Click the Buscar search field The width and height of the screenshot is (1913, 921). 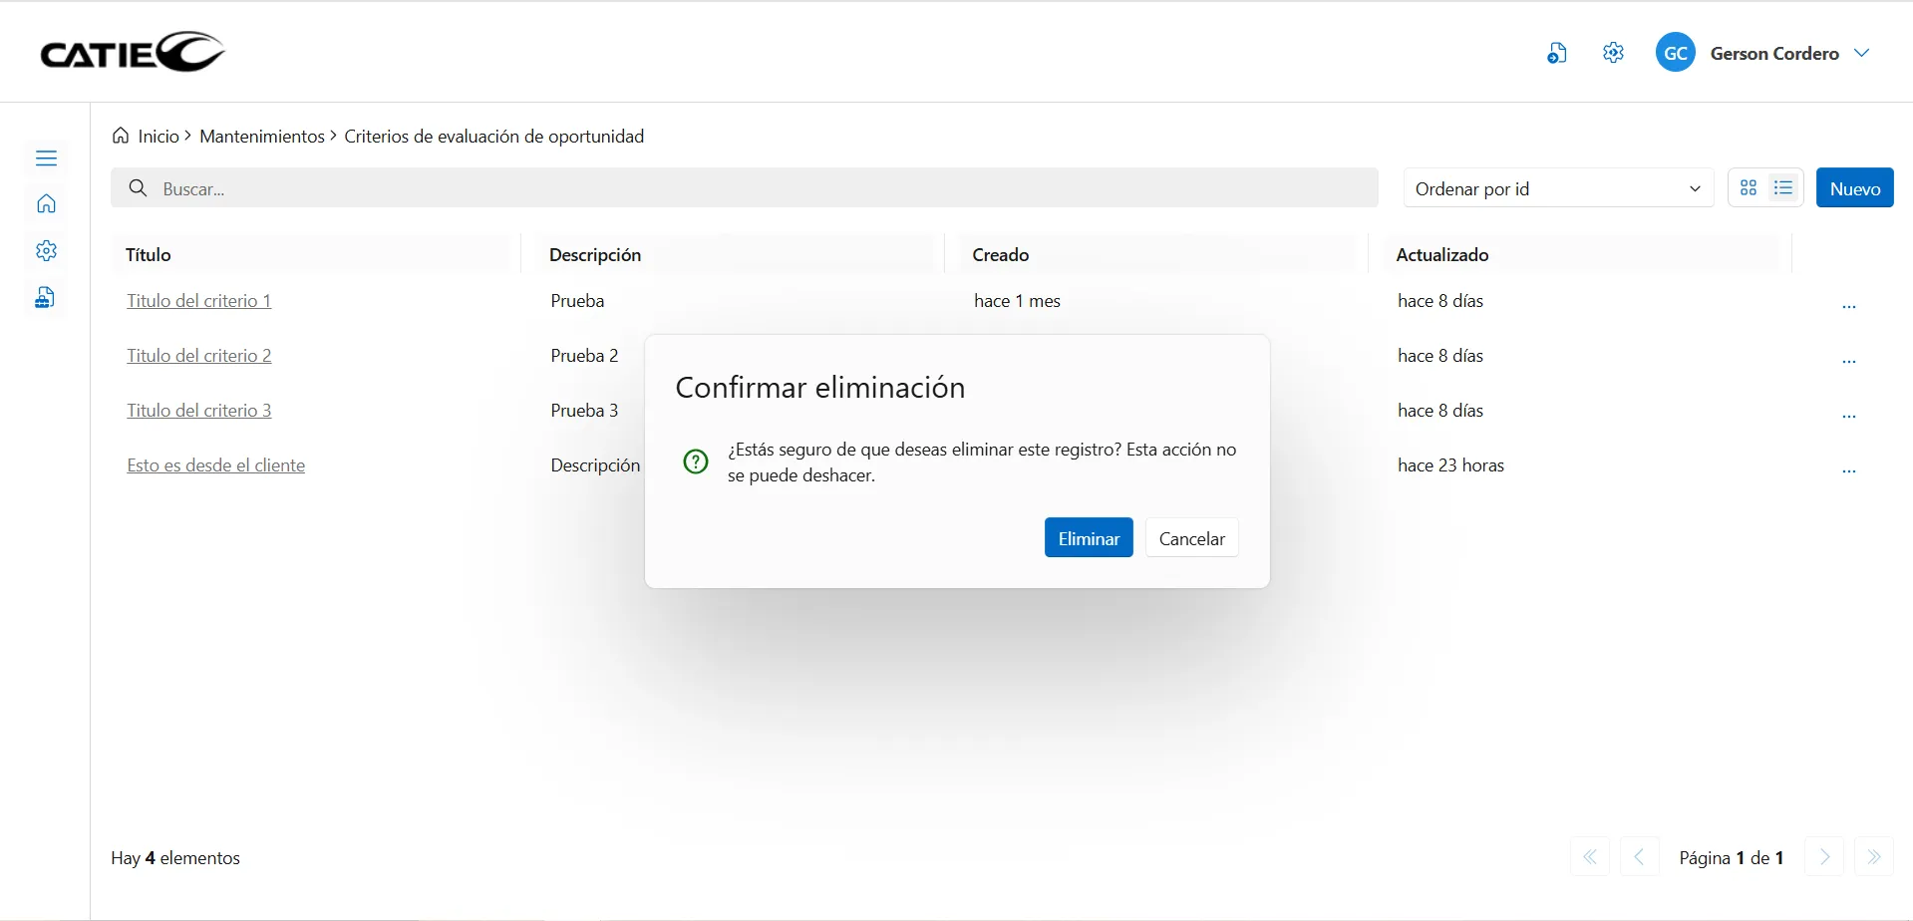744,188
